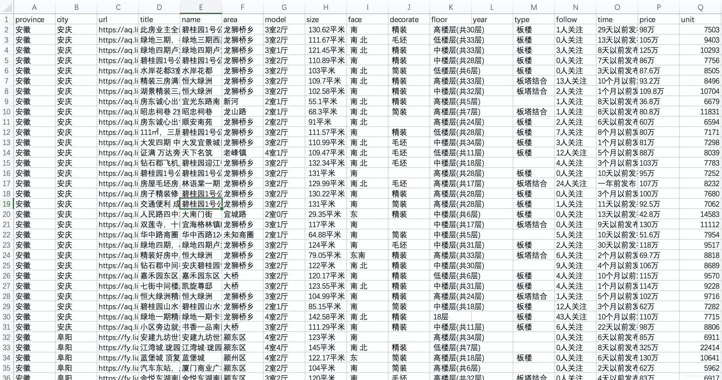Click time cell 一年前发布
722x380 pixels.
point(617,184)
